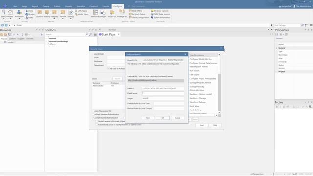
Task: Switch to the Layout ribbon tab
Action: click(x=35, y=6)
